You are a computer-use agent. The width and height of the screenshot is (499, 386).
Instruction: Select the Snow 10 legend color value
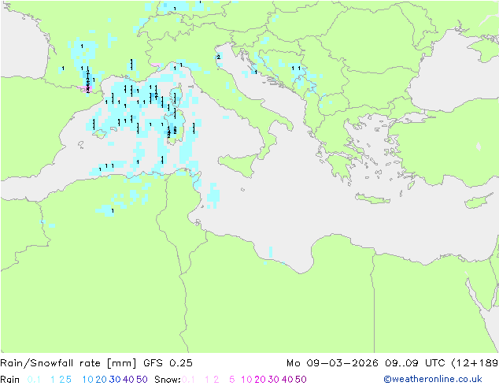(246, 380)
